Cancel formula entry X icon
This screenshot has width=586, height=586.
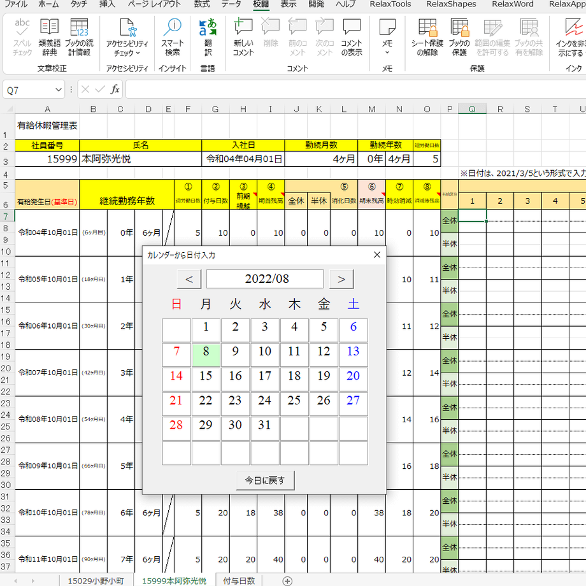85,90
